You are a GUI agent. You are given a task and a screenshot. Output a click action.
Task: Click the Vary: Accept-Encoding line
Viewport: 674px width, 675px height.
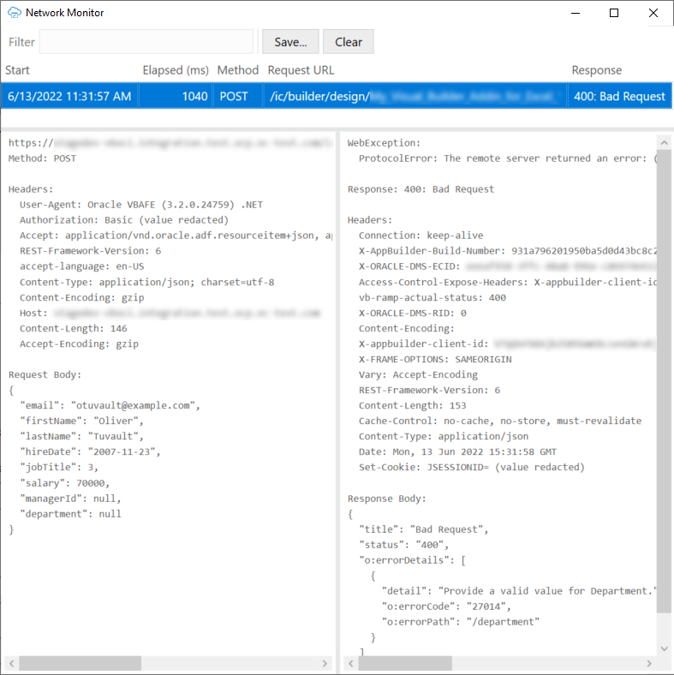(418, 374)
